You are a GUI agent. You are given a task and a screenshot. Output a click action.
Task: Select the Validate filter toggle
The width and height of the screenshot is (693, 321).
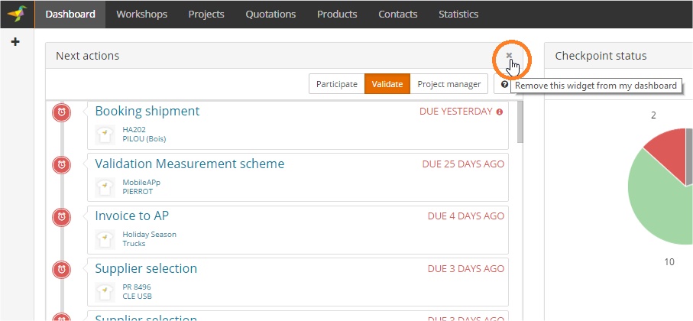tap(387, 84)
